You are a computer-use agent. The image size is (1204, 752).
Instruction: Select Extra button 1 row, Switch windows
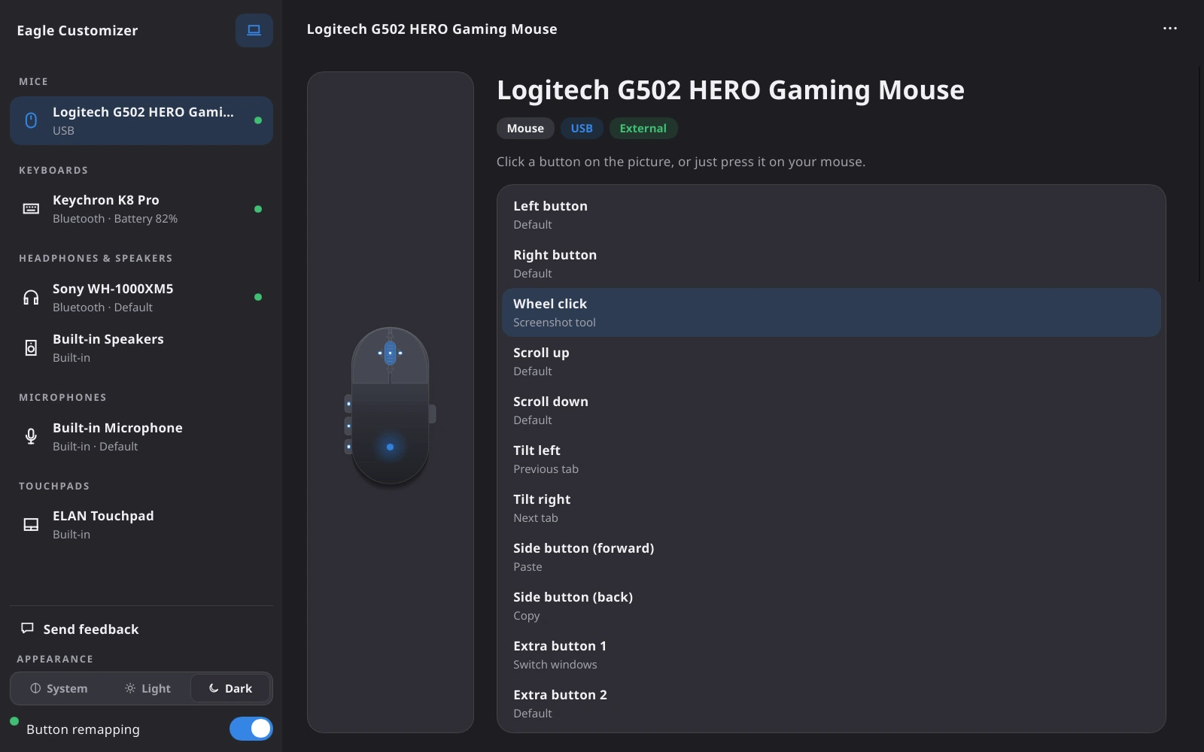[832, 655]
